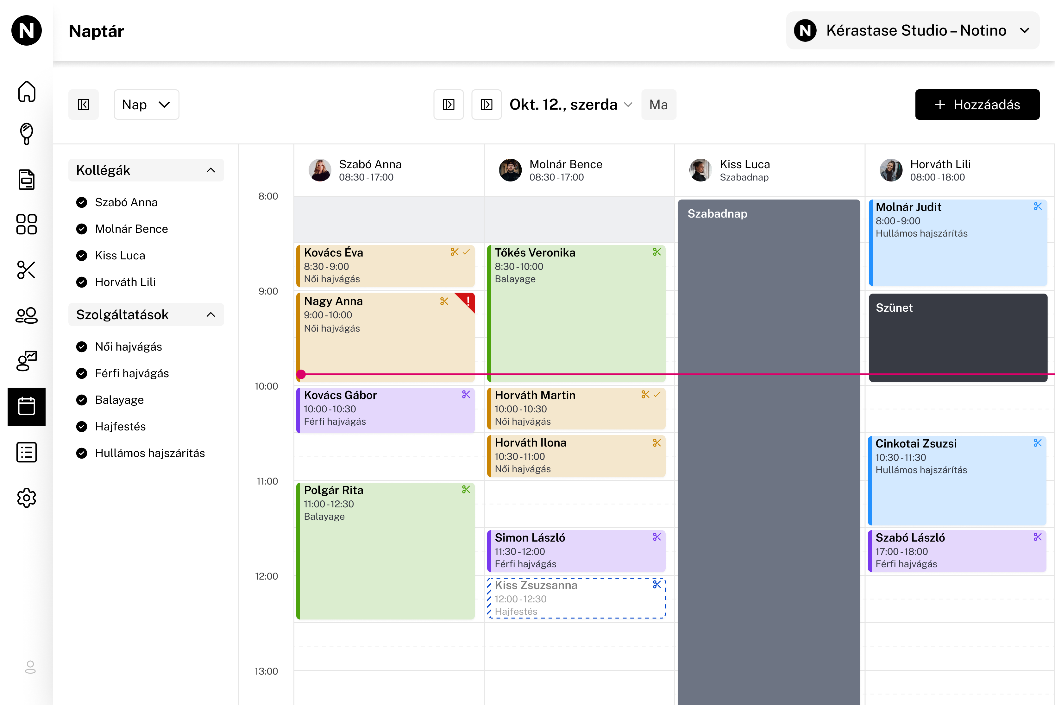Open the scissors services icon in sidebar

pos(27,270)
